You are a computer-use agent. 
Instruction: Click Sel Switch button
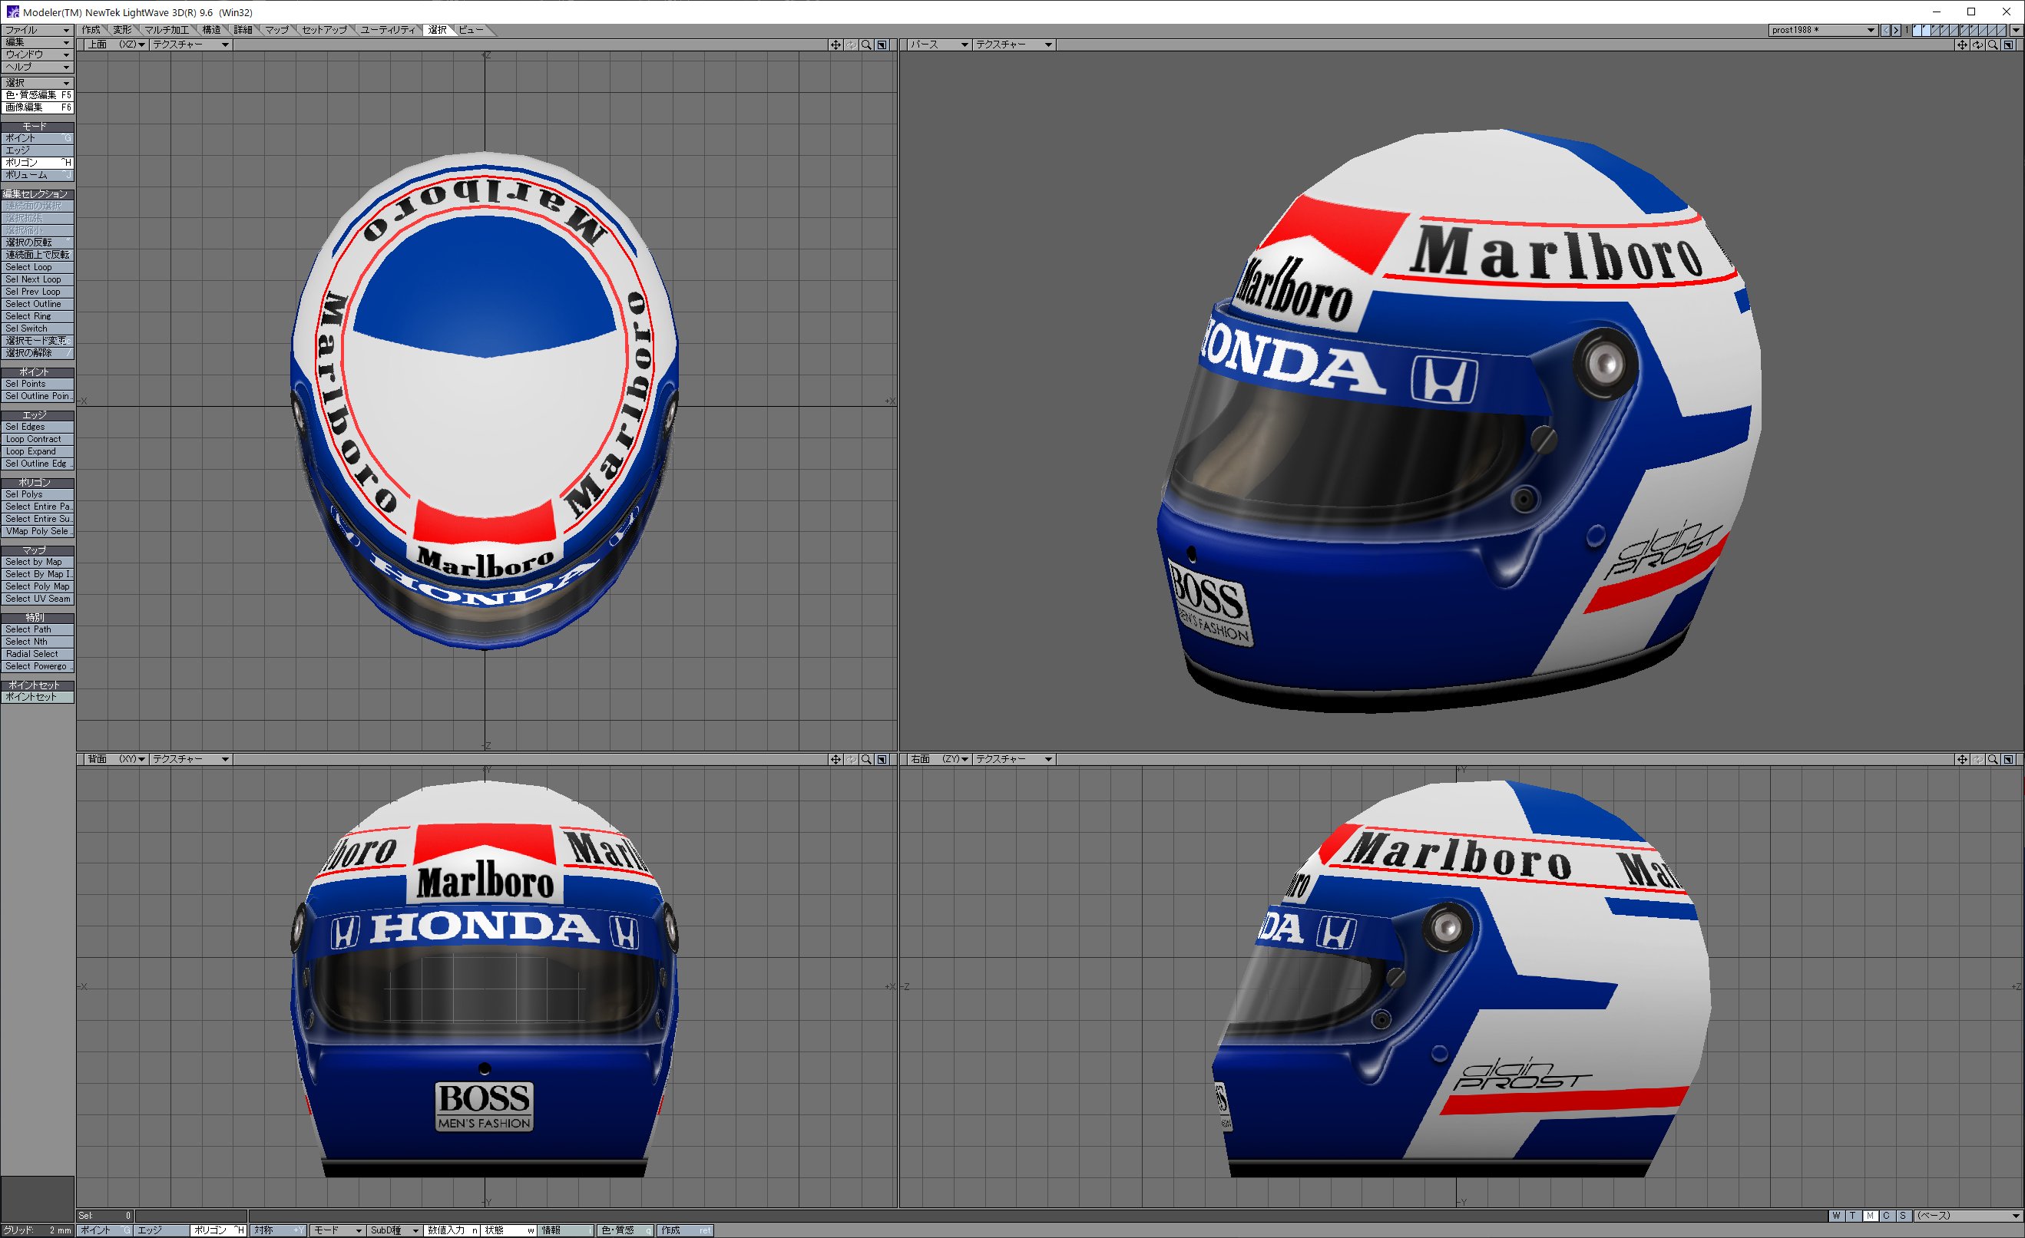(37, 328)
